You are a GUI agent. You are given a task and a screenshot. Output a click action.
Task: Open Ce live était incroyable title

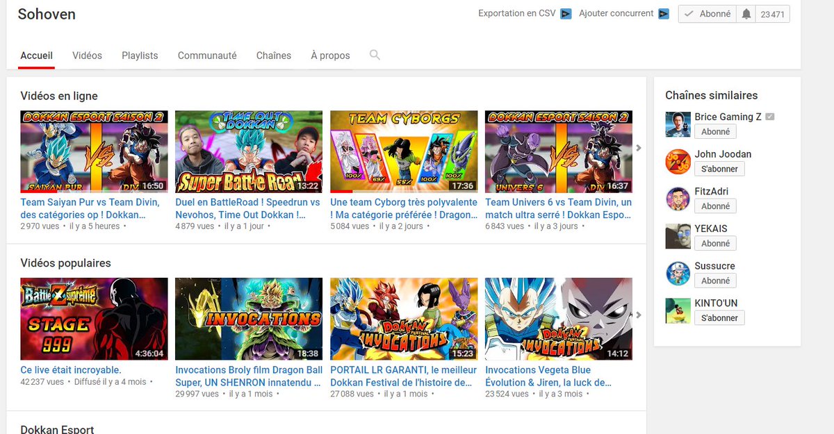pyautogui.click(x=71, y=370)
